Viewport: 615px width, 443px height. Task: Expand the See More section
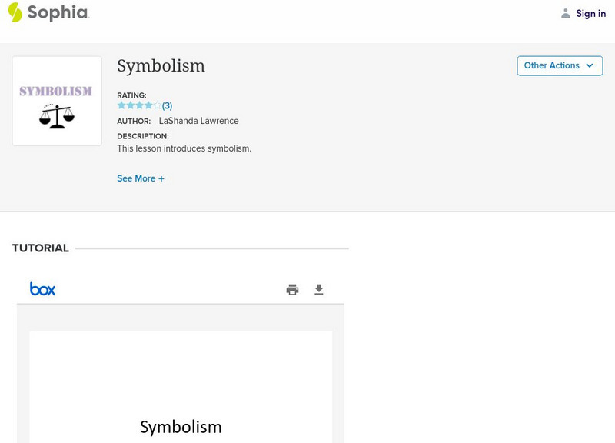point(141,178)
